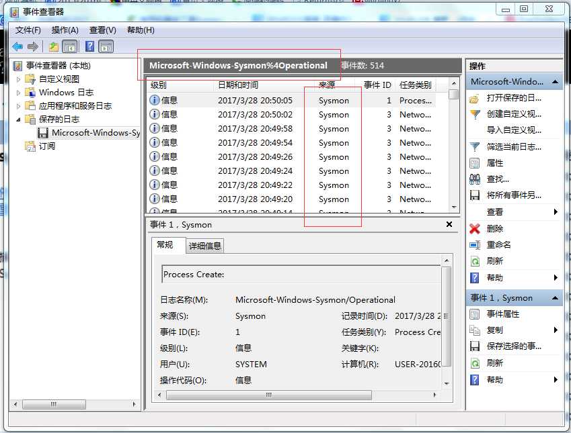571x433 pixels.
Task: Click the event list vertical scrollbar up arrow
Action: coord(454,83)
